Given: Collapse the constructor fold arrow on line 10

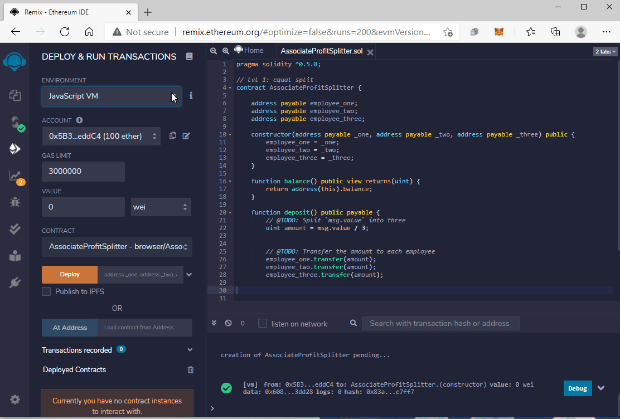Looking at the screenshot, I should pyautogui.click(x=230, y=134).
